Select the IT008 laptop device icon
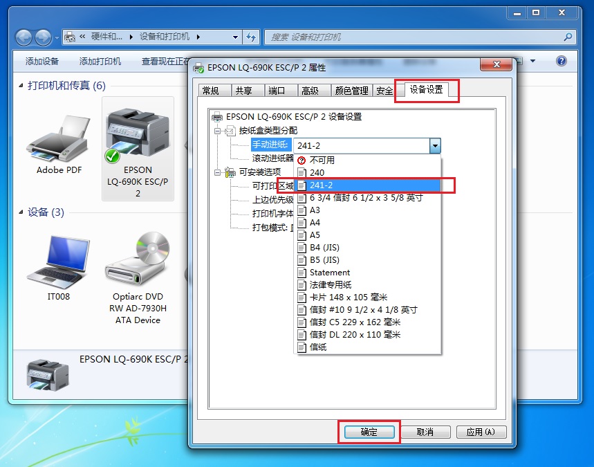Image resolution: width=594 pixels, height=467 pixels. tap(59, 262)
